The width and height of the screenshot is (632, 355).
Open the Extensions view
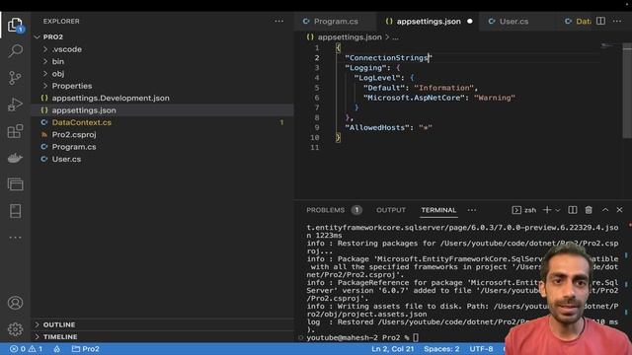point(16,131)
